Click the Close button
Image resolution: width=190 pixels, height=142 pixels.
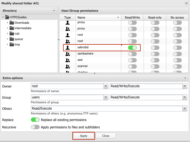(x=106, y=136)
